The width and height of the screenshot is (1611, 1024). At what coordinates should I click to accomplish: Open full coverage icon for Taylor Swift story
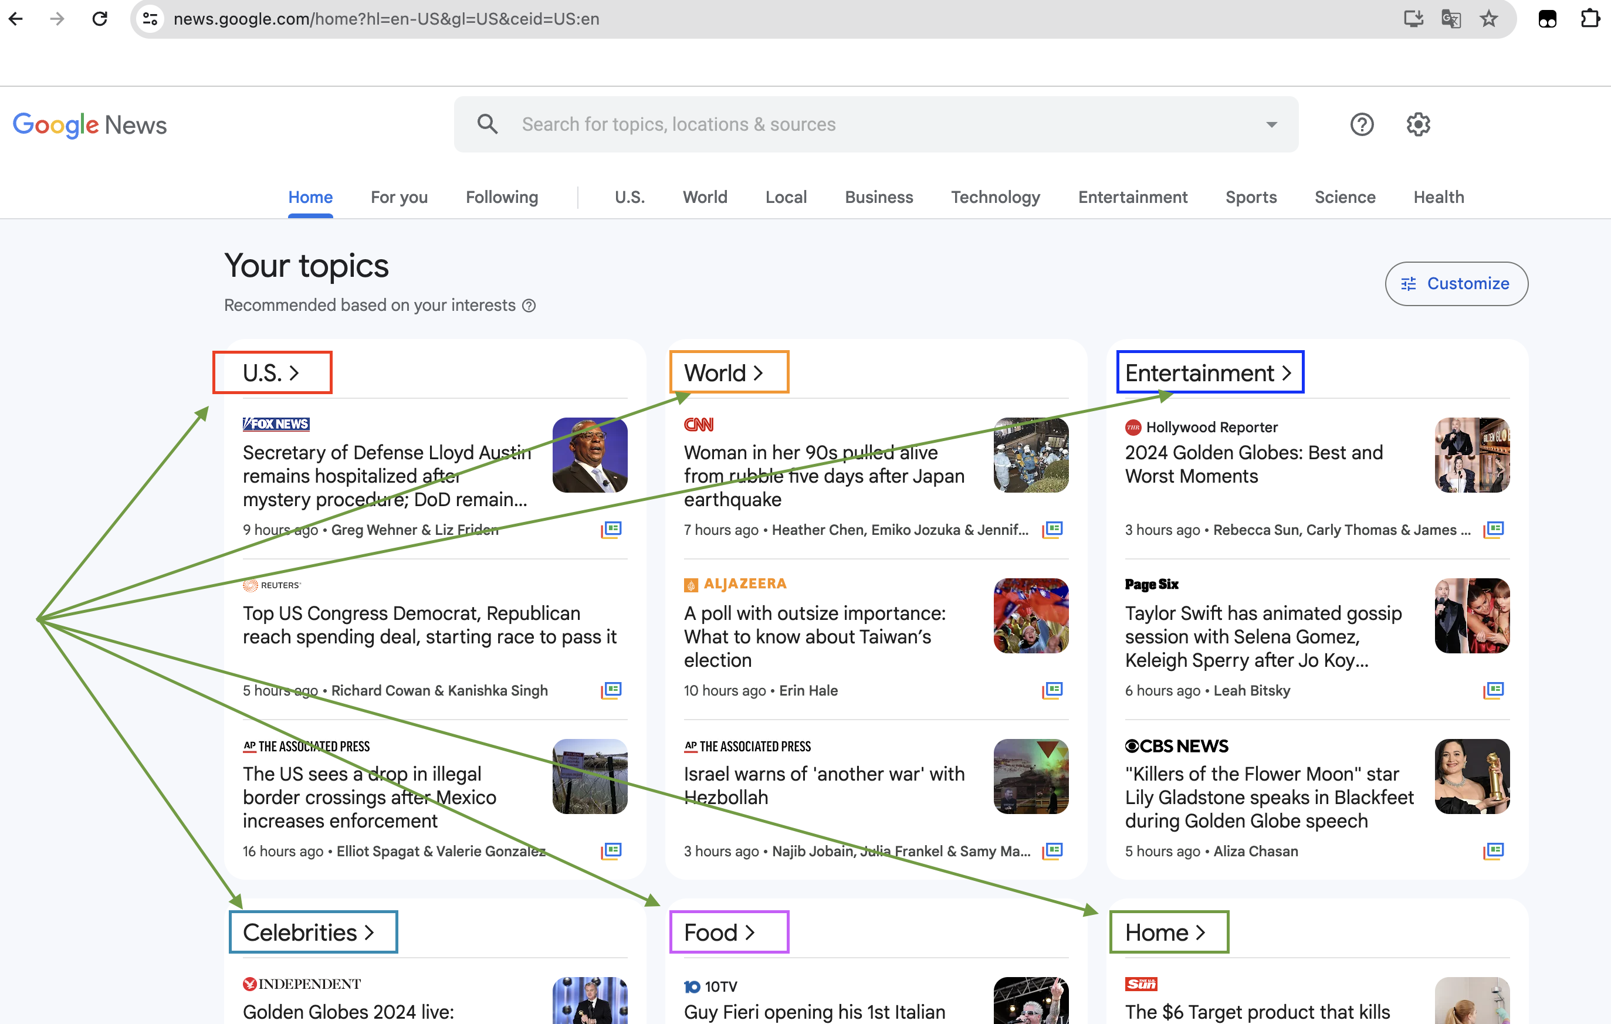(x=1493, y=690)
